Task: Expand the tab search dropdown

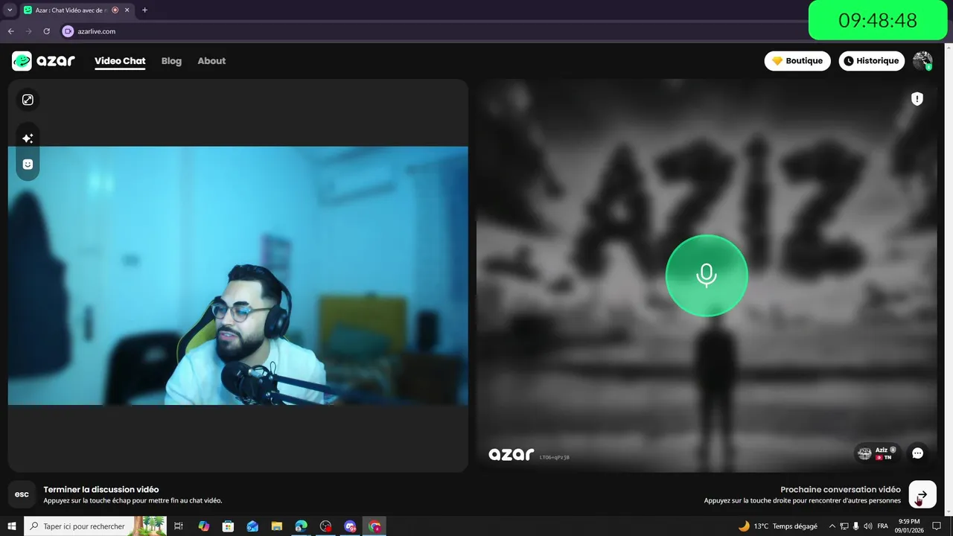Action: (10, 10)
